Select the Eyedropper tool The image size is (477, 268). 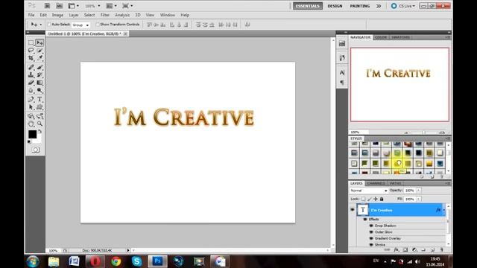[40, 57]
